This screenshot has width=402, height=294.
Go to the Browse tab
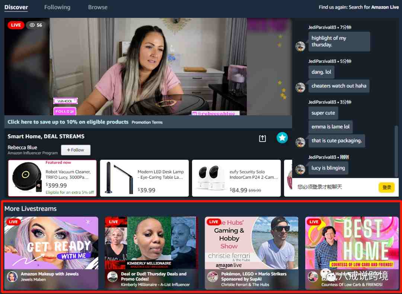click(x=98, y=7)
